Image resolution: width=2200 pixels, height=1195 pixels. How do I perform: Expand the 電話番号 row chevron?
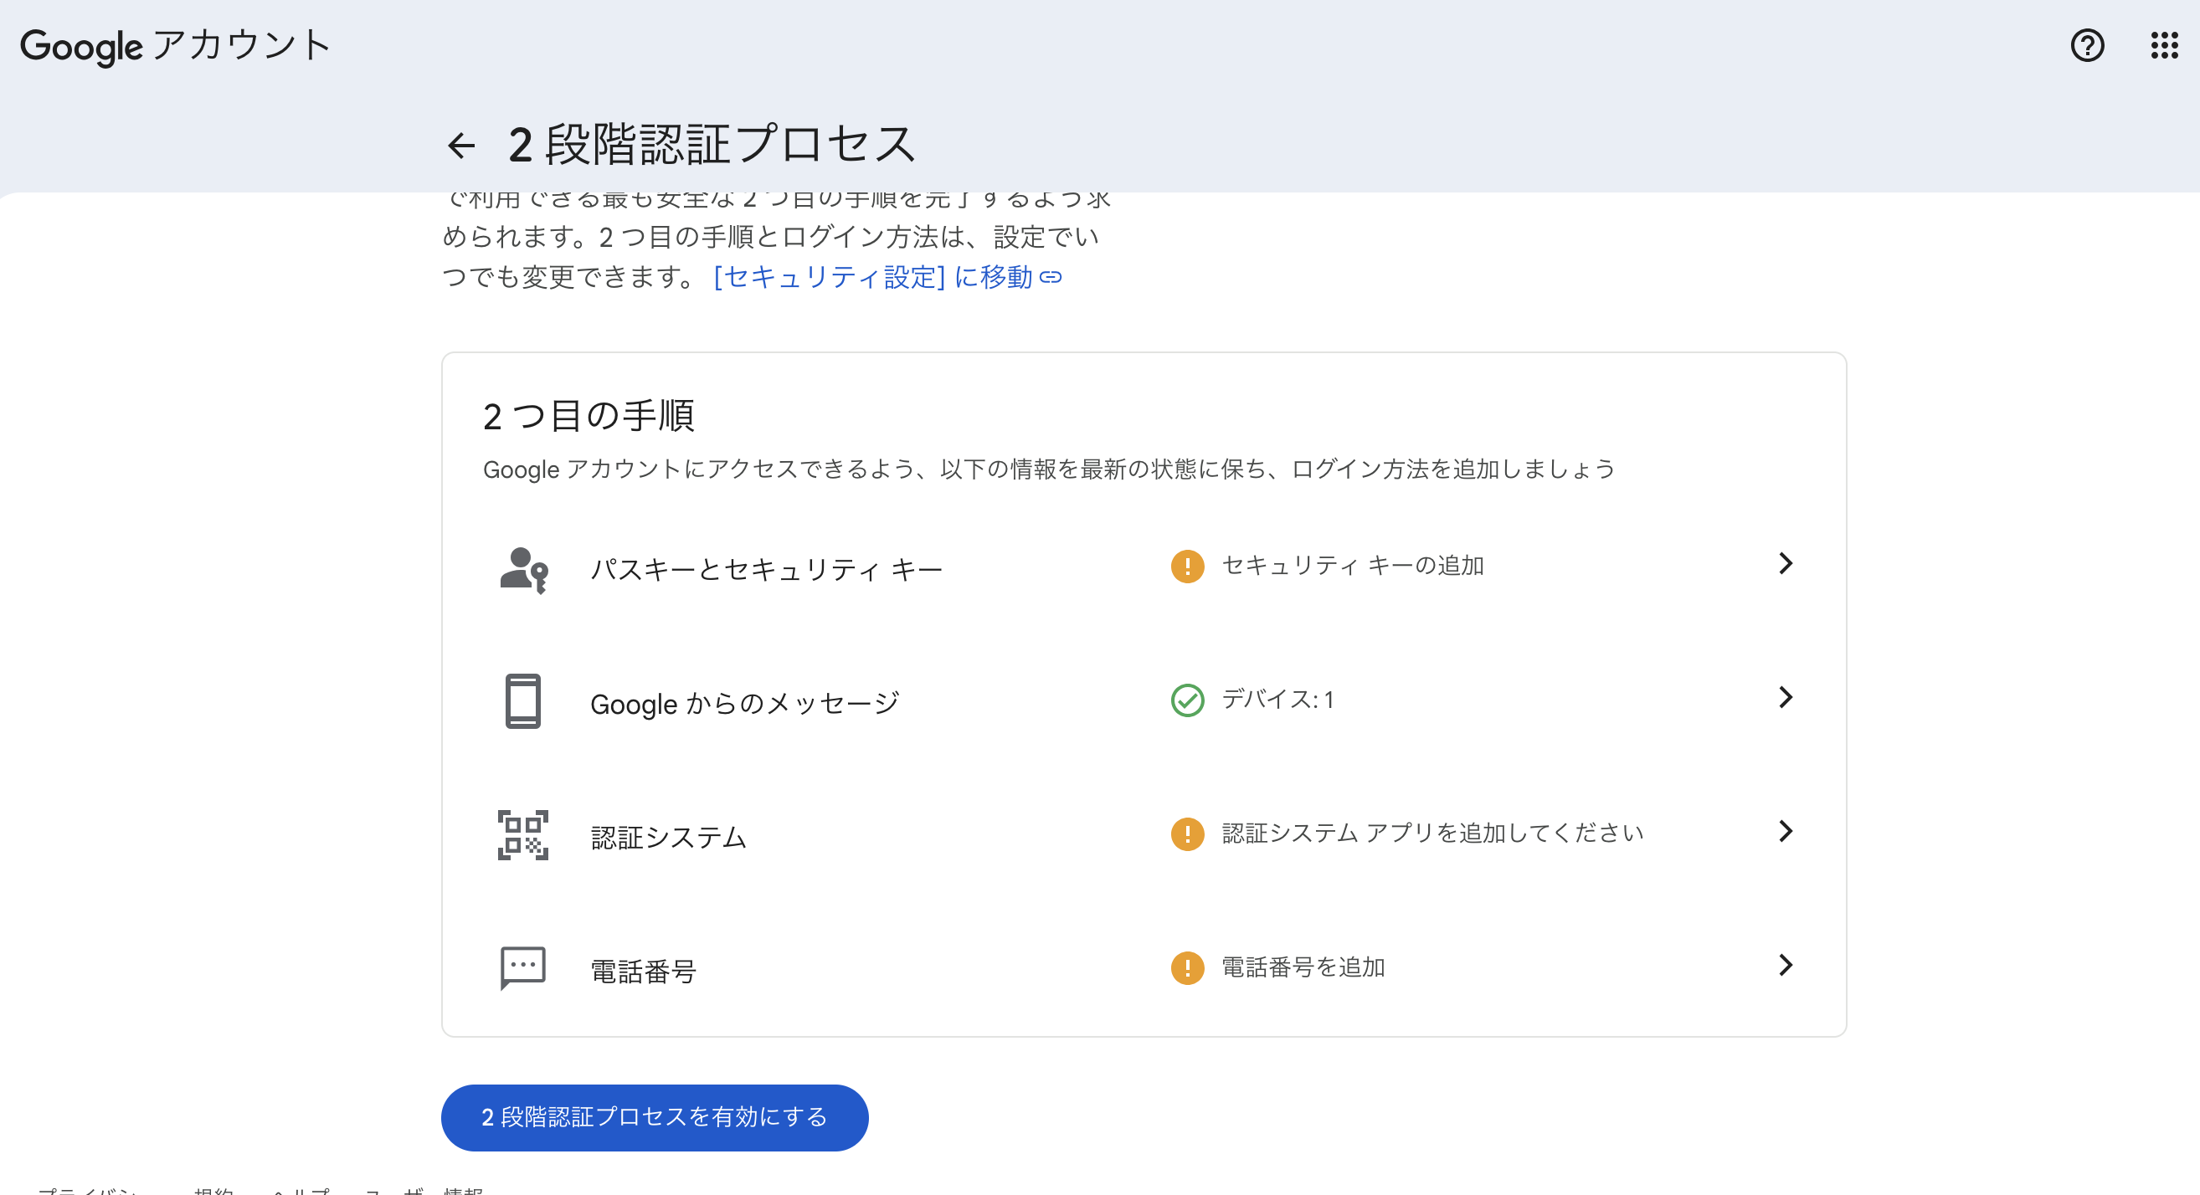pyautogui.click(x=1785, y=966)
